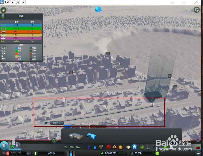The height and width of the screenshot is (156, 203).
Task: Open the city info button
Action: click(x=35, y=153)
